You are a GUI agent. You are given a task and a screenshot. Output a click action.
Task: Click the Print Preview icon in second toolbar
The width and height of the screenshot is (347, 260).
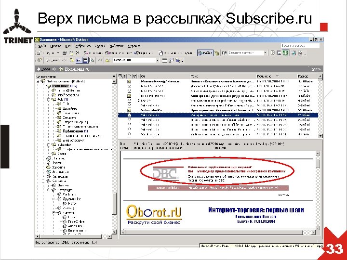point(92,60)
